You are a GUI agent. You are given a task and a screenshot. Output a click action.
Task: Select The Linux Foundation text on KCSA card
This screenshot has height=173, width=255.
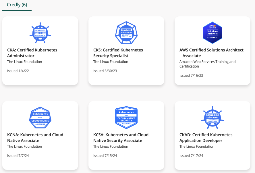pos(111,147)
